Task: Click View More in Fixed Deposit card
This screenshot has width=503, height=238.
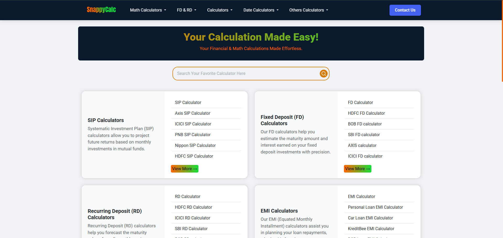Action: click(358, 169)
